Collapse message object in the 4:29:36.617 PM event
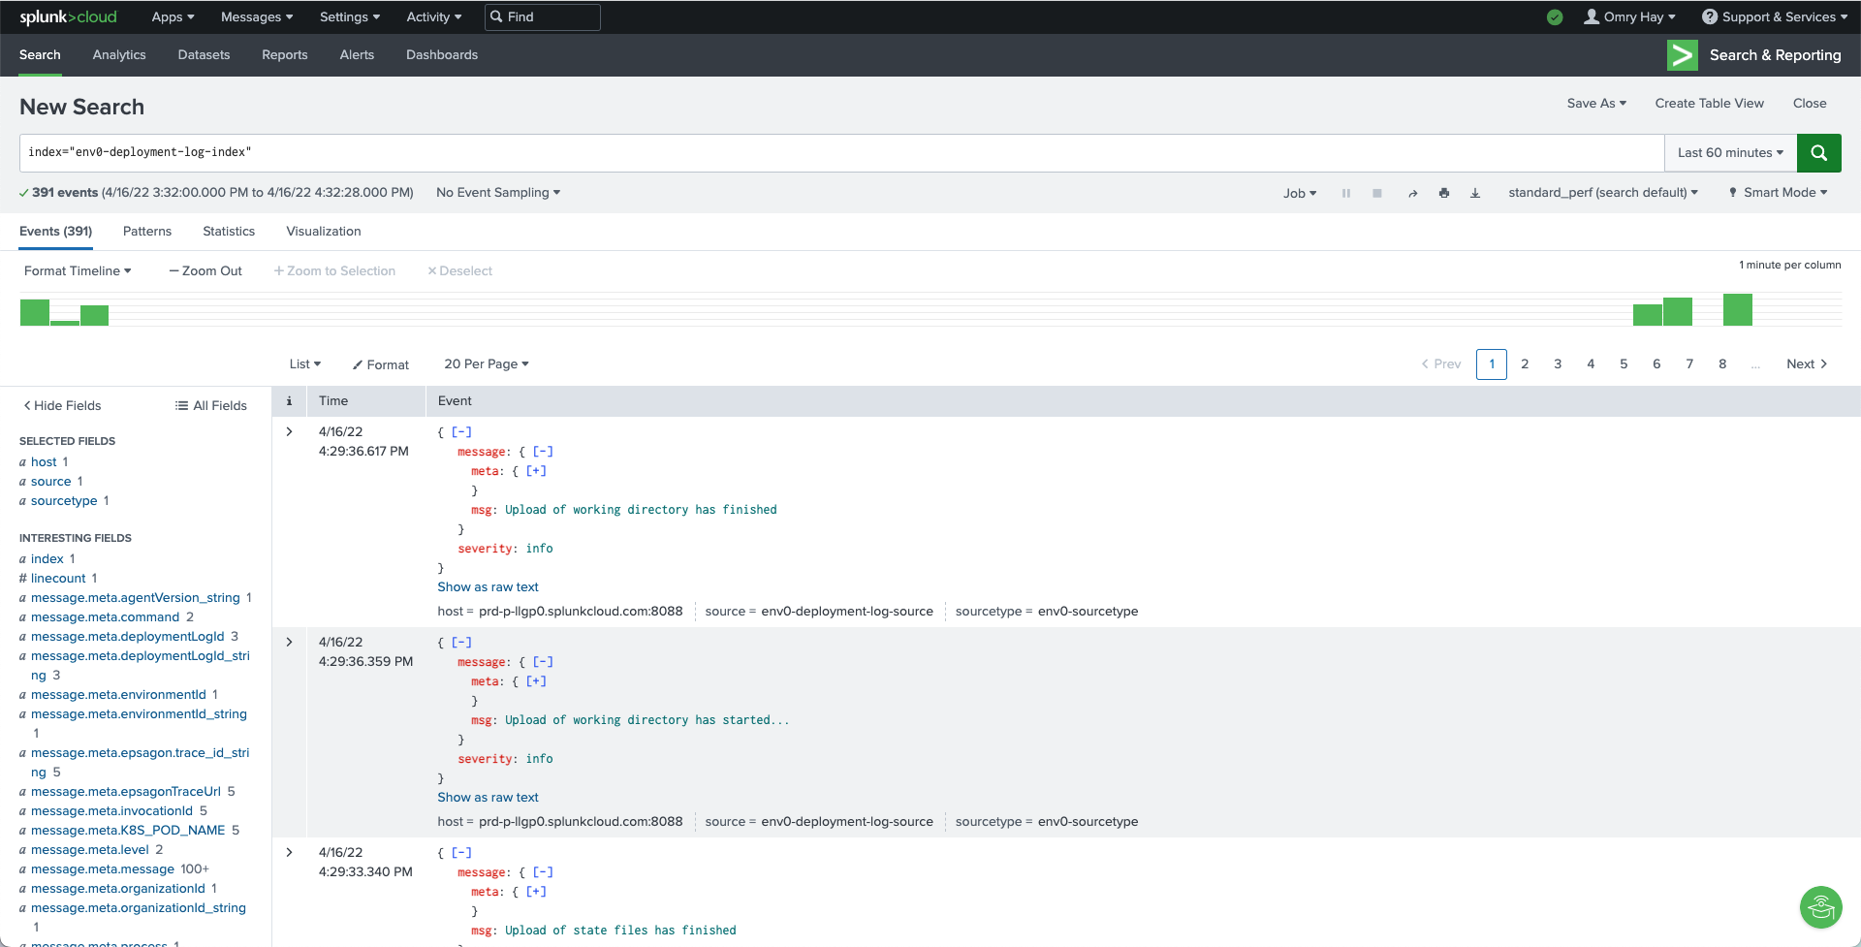 pos(543,452)
